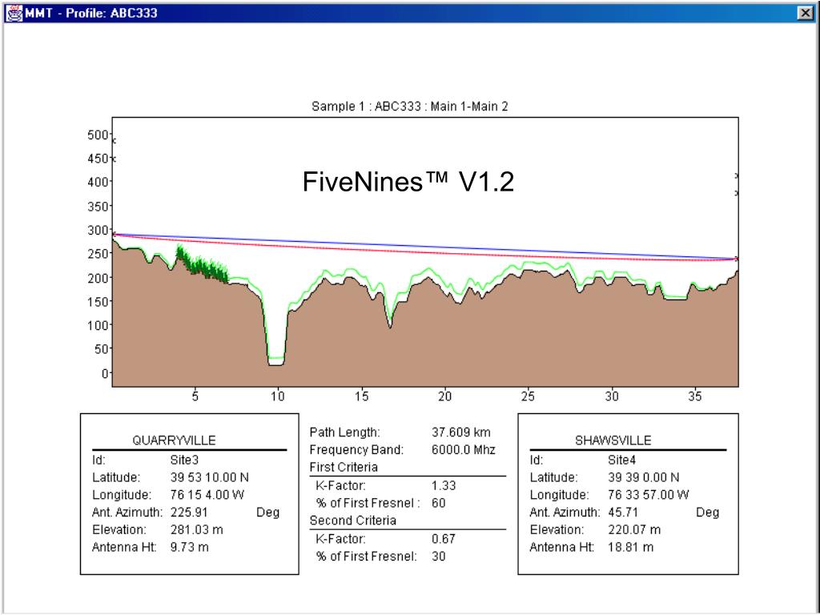This screenshot has height=615, width=820.
Task: Click longitude value 76 15 4.00 W
Action: (207, 495)
